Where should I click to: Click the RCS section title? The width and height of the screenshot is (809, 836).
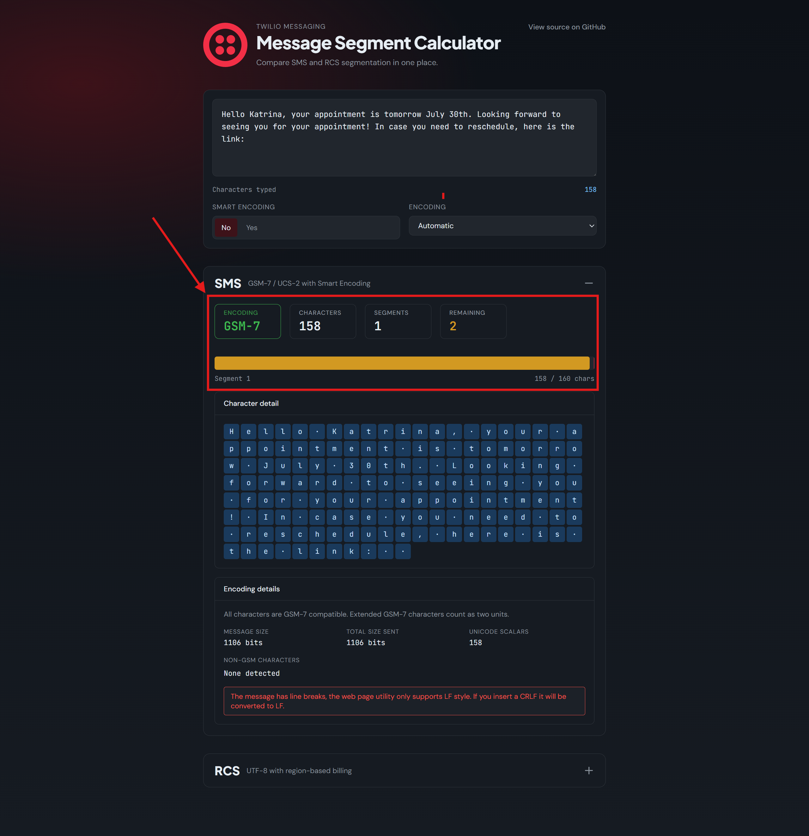click(227, 771)
